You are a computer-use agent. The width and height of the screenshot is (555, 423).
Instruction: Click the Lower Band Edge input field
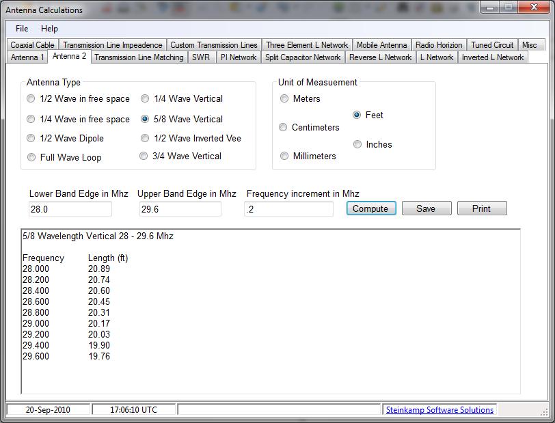70,209
